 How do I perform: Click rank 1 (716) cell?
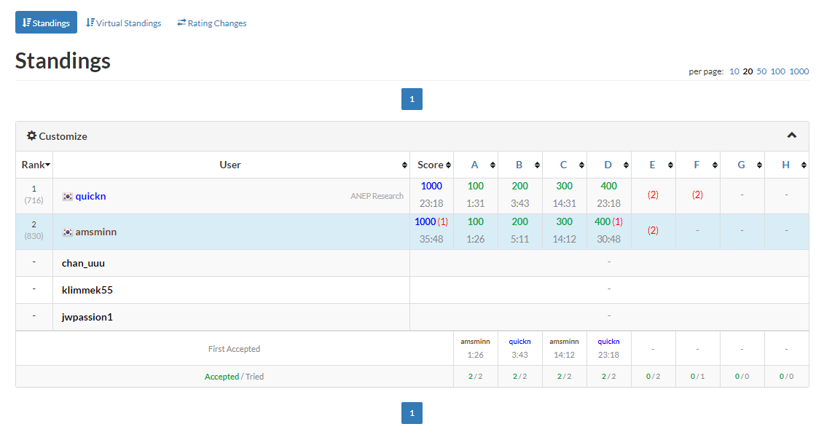pos(34,195)
